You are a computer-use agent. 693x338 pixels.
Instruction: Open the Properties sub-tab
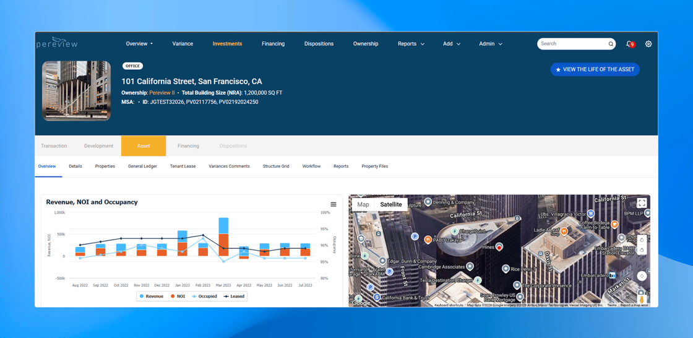(105, 167)
